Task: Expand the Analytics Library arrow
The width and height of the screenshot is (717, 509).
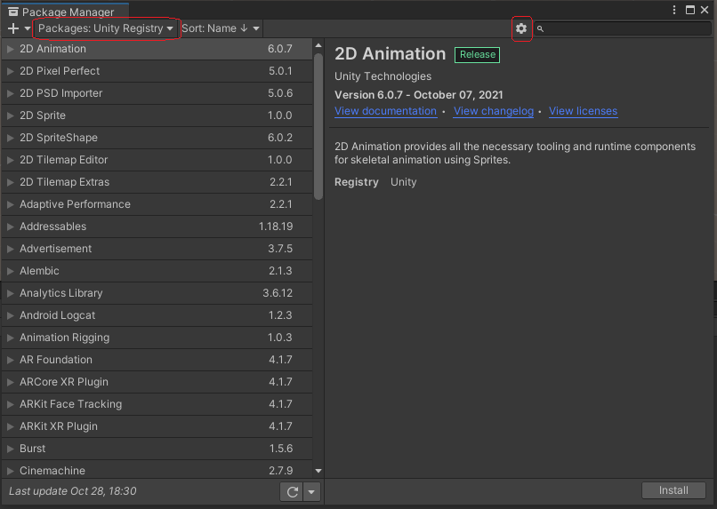Action: [10, 293]
